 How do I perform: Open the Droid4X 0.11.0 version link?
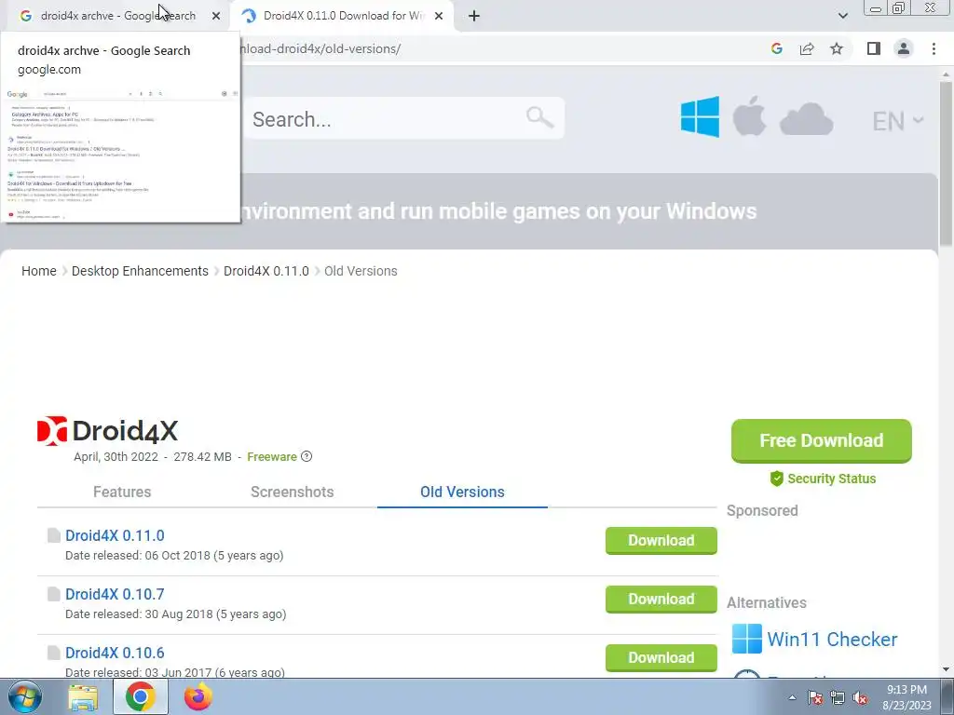click(x=115, y=535)
